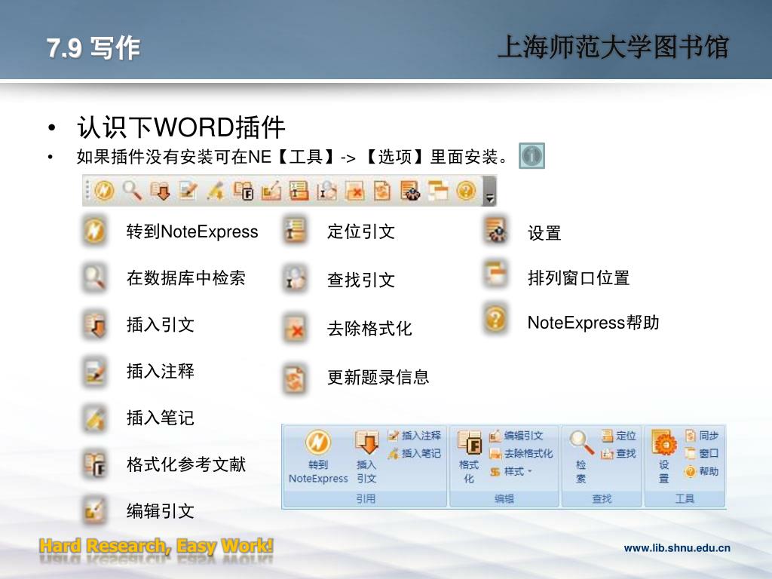
Task: Click update reference info icon in small toolbar strip
Action: (x=382, y=191)
